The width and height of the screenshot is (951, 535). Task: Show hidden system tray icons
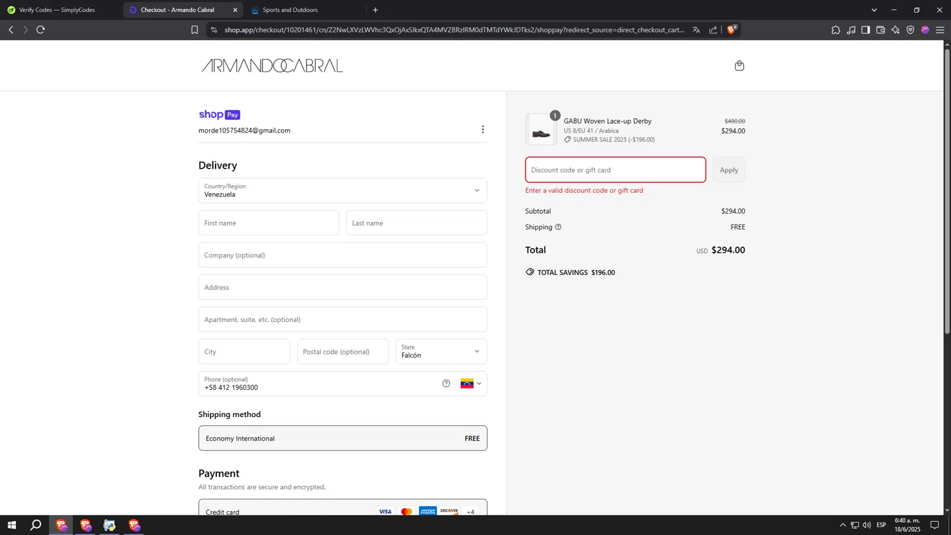[x=843, y=525]
